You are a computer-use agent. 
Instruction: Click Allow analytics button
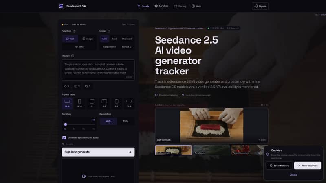(x=308, y=166)
